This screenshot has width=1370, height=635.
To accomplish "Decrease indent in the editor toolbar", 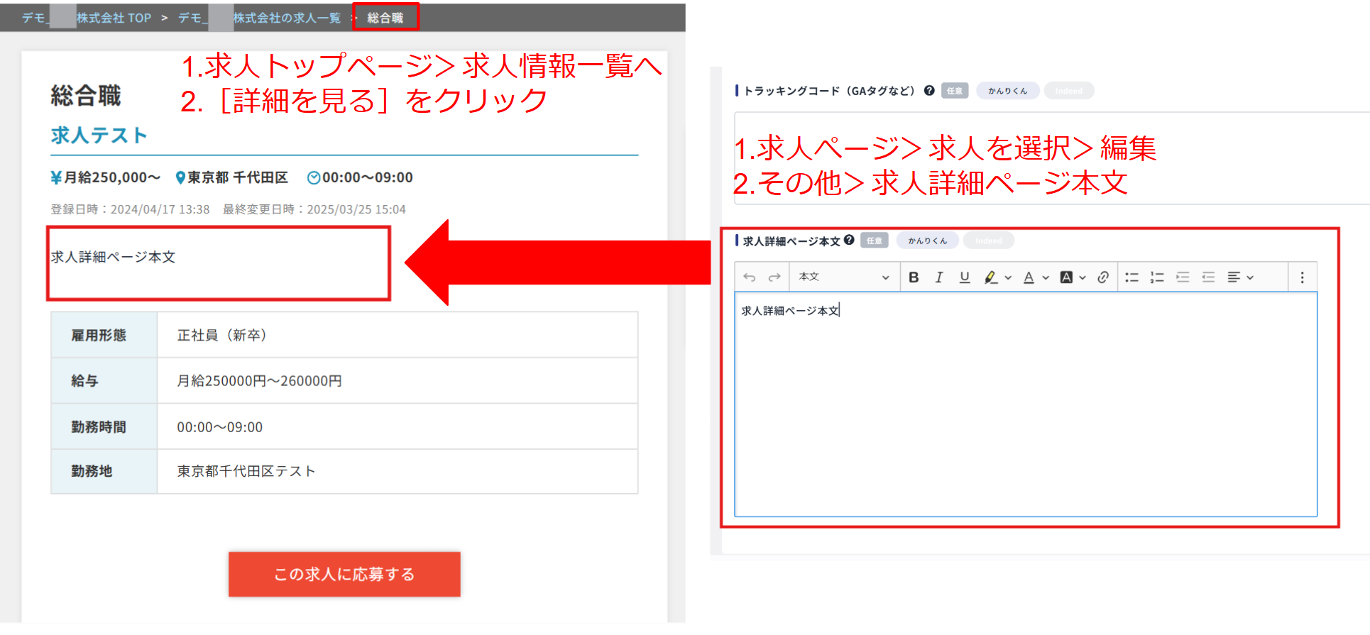I will pyautogui.click(x=1208, y=277).
